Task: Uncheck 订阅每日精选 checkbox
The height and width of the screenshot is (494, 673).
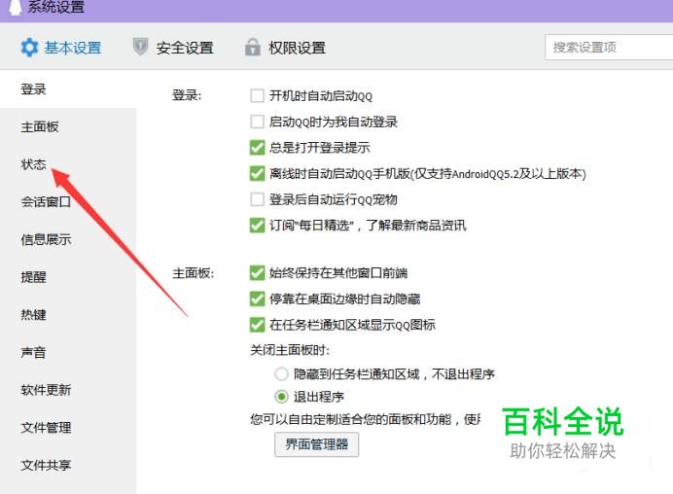Action: [257, 226]
